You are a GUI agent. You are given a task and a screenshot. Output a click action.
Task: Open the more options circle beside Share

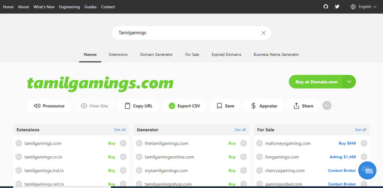coord(327,106)
